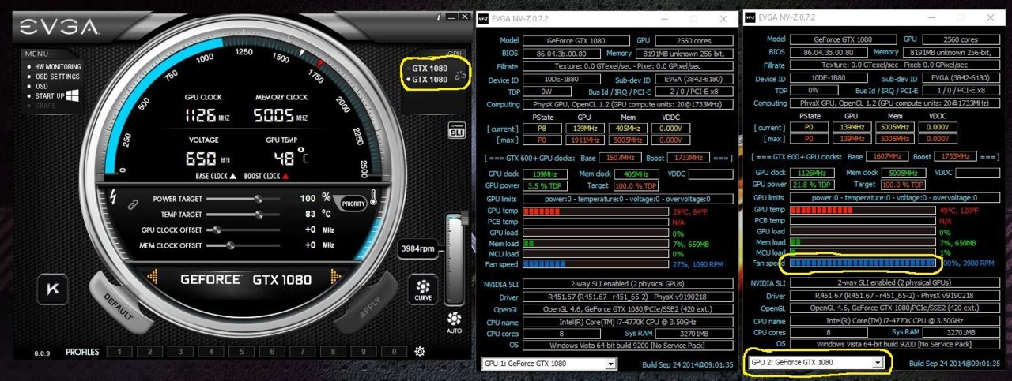Click the fan speed bar in right NV-Z window
Image resolution: width=1012 pixels, height=381 pixels.
click(863, 263)
